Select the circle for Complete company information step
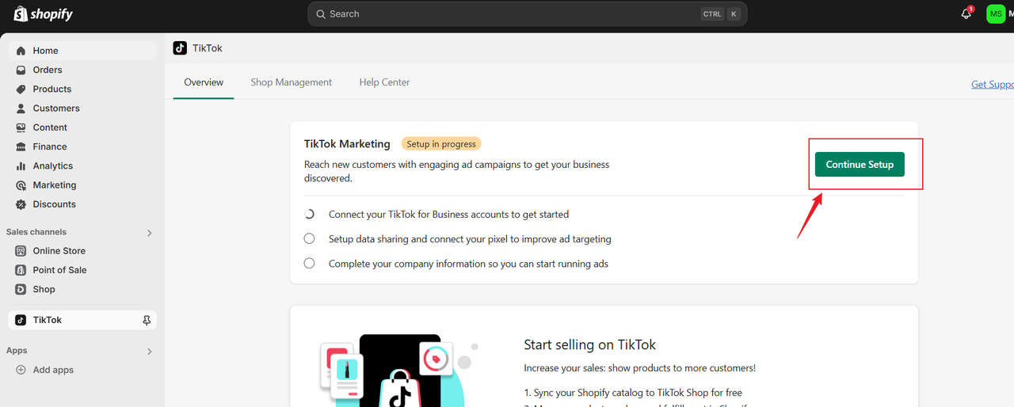Screen dimensions: 1014x407 (310, 263)
